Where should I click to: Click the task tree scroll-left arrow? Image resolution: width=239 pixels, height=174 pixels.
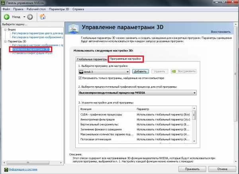(4, 163)
